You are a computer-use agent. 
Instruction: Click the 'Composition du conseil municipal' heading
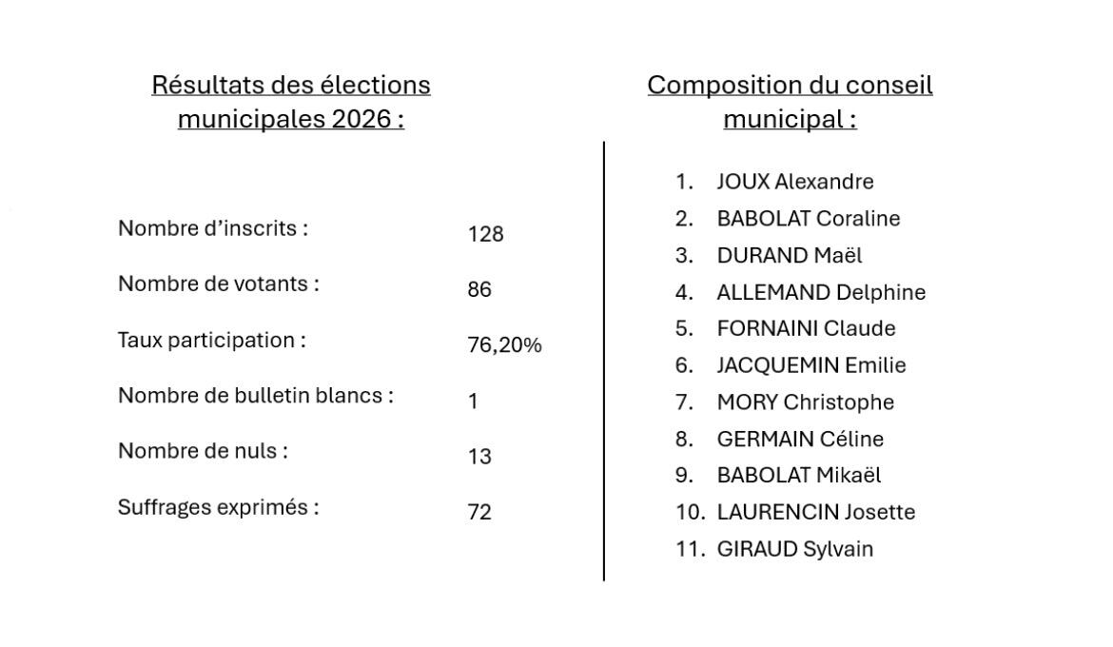click(790, 103)
